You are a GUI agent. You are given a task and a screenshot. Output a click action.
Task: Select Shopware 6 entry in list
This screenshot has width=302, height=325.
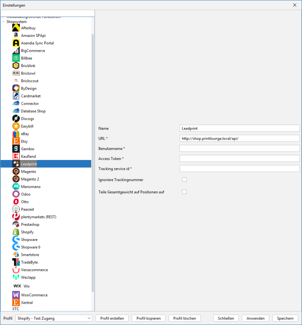point(30,247)
